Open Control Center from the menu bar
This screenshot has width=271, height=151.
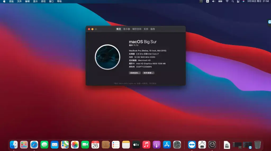pyautogui.click(x=238, y=1)
